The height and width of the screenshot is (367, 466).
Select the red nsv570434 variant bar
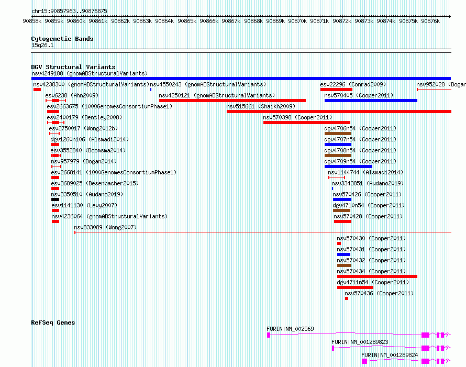[377, 276]
